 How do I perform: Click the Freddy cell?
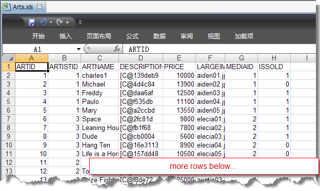click(x=100, y=93)
